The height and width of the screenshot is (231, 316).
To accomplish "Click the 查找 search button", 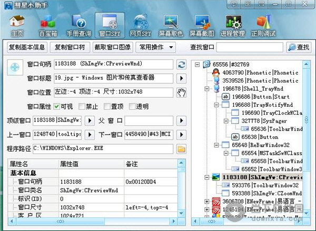I will [x=299, y=47].
